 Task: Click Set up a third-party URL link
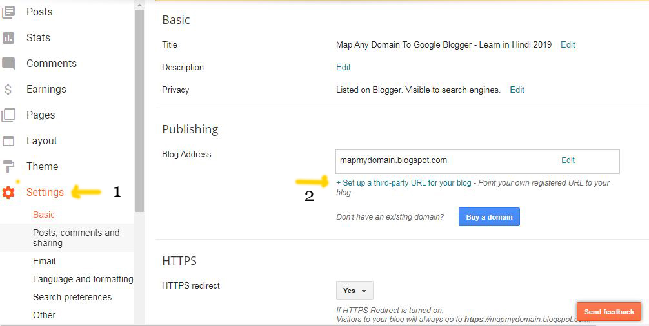tap(404, 182)
